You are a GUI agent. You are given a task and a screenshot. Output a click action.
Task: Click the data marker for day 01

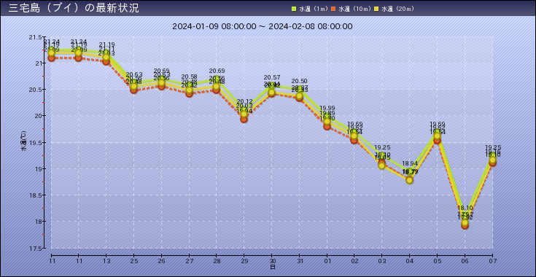[x=327, y=123]
